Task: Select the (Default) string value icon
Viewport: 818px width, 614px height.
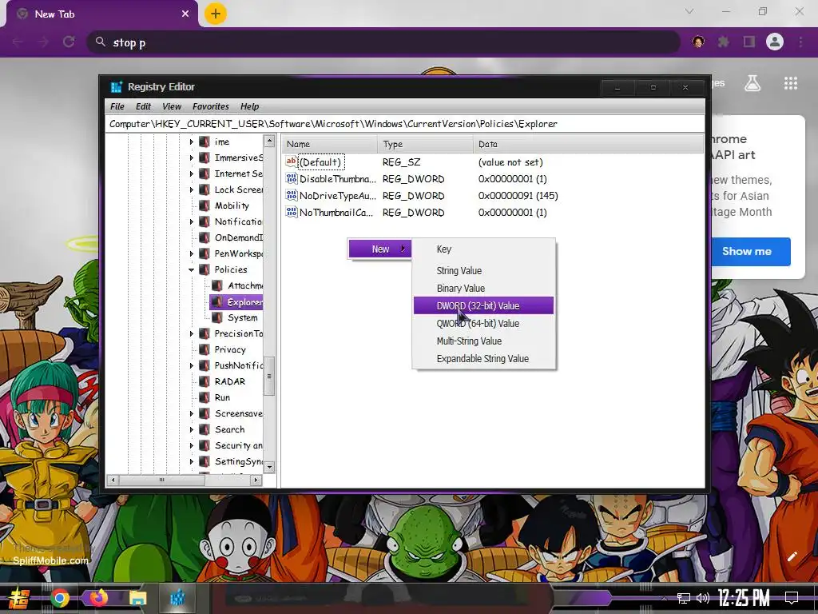Action: (291, 161)
